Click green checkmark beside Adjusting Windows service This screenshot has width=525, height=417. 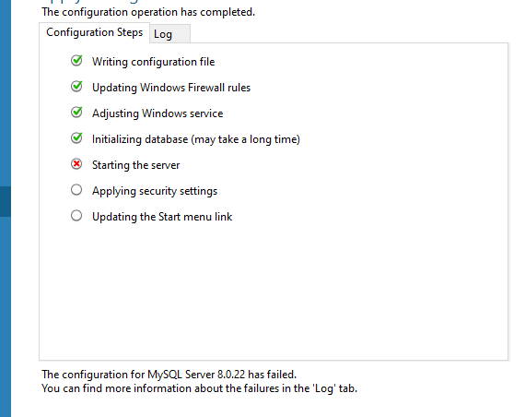[x=76, y=113]
